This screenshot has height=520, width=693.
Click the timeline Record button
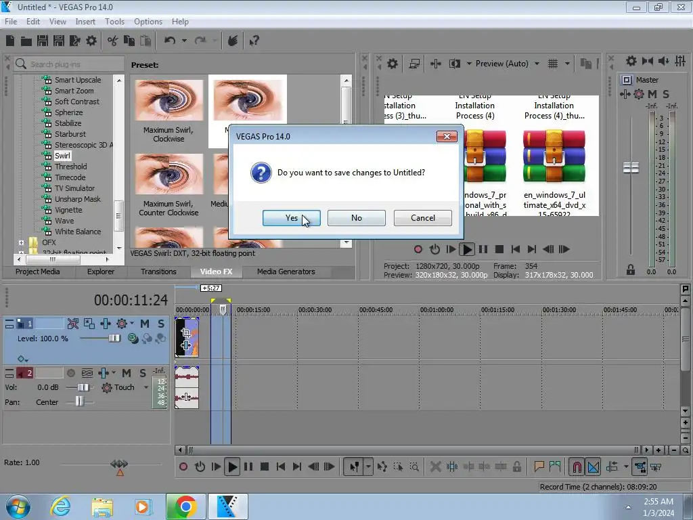point(183,467)
